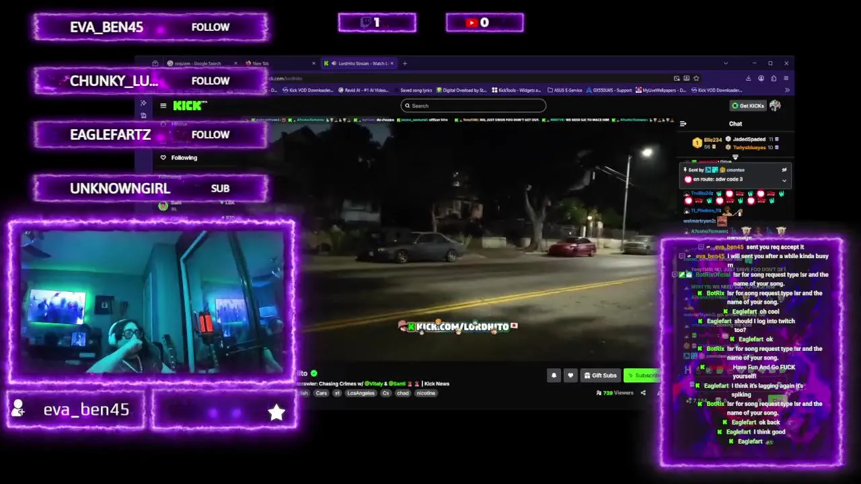
Task: Click the Cars tag
Action: coord(322,393)
